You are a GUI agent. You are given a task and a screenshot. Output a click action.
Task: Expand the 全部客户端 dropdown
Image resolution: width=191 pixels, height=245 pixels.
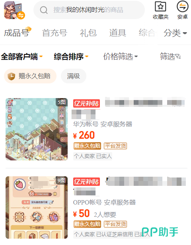21,56
